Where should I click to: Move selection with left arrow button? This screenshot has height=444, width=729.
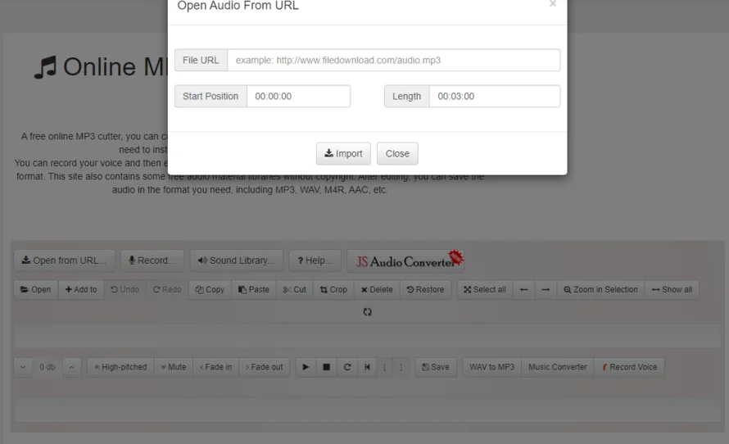pos(523,290)
